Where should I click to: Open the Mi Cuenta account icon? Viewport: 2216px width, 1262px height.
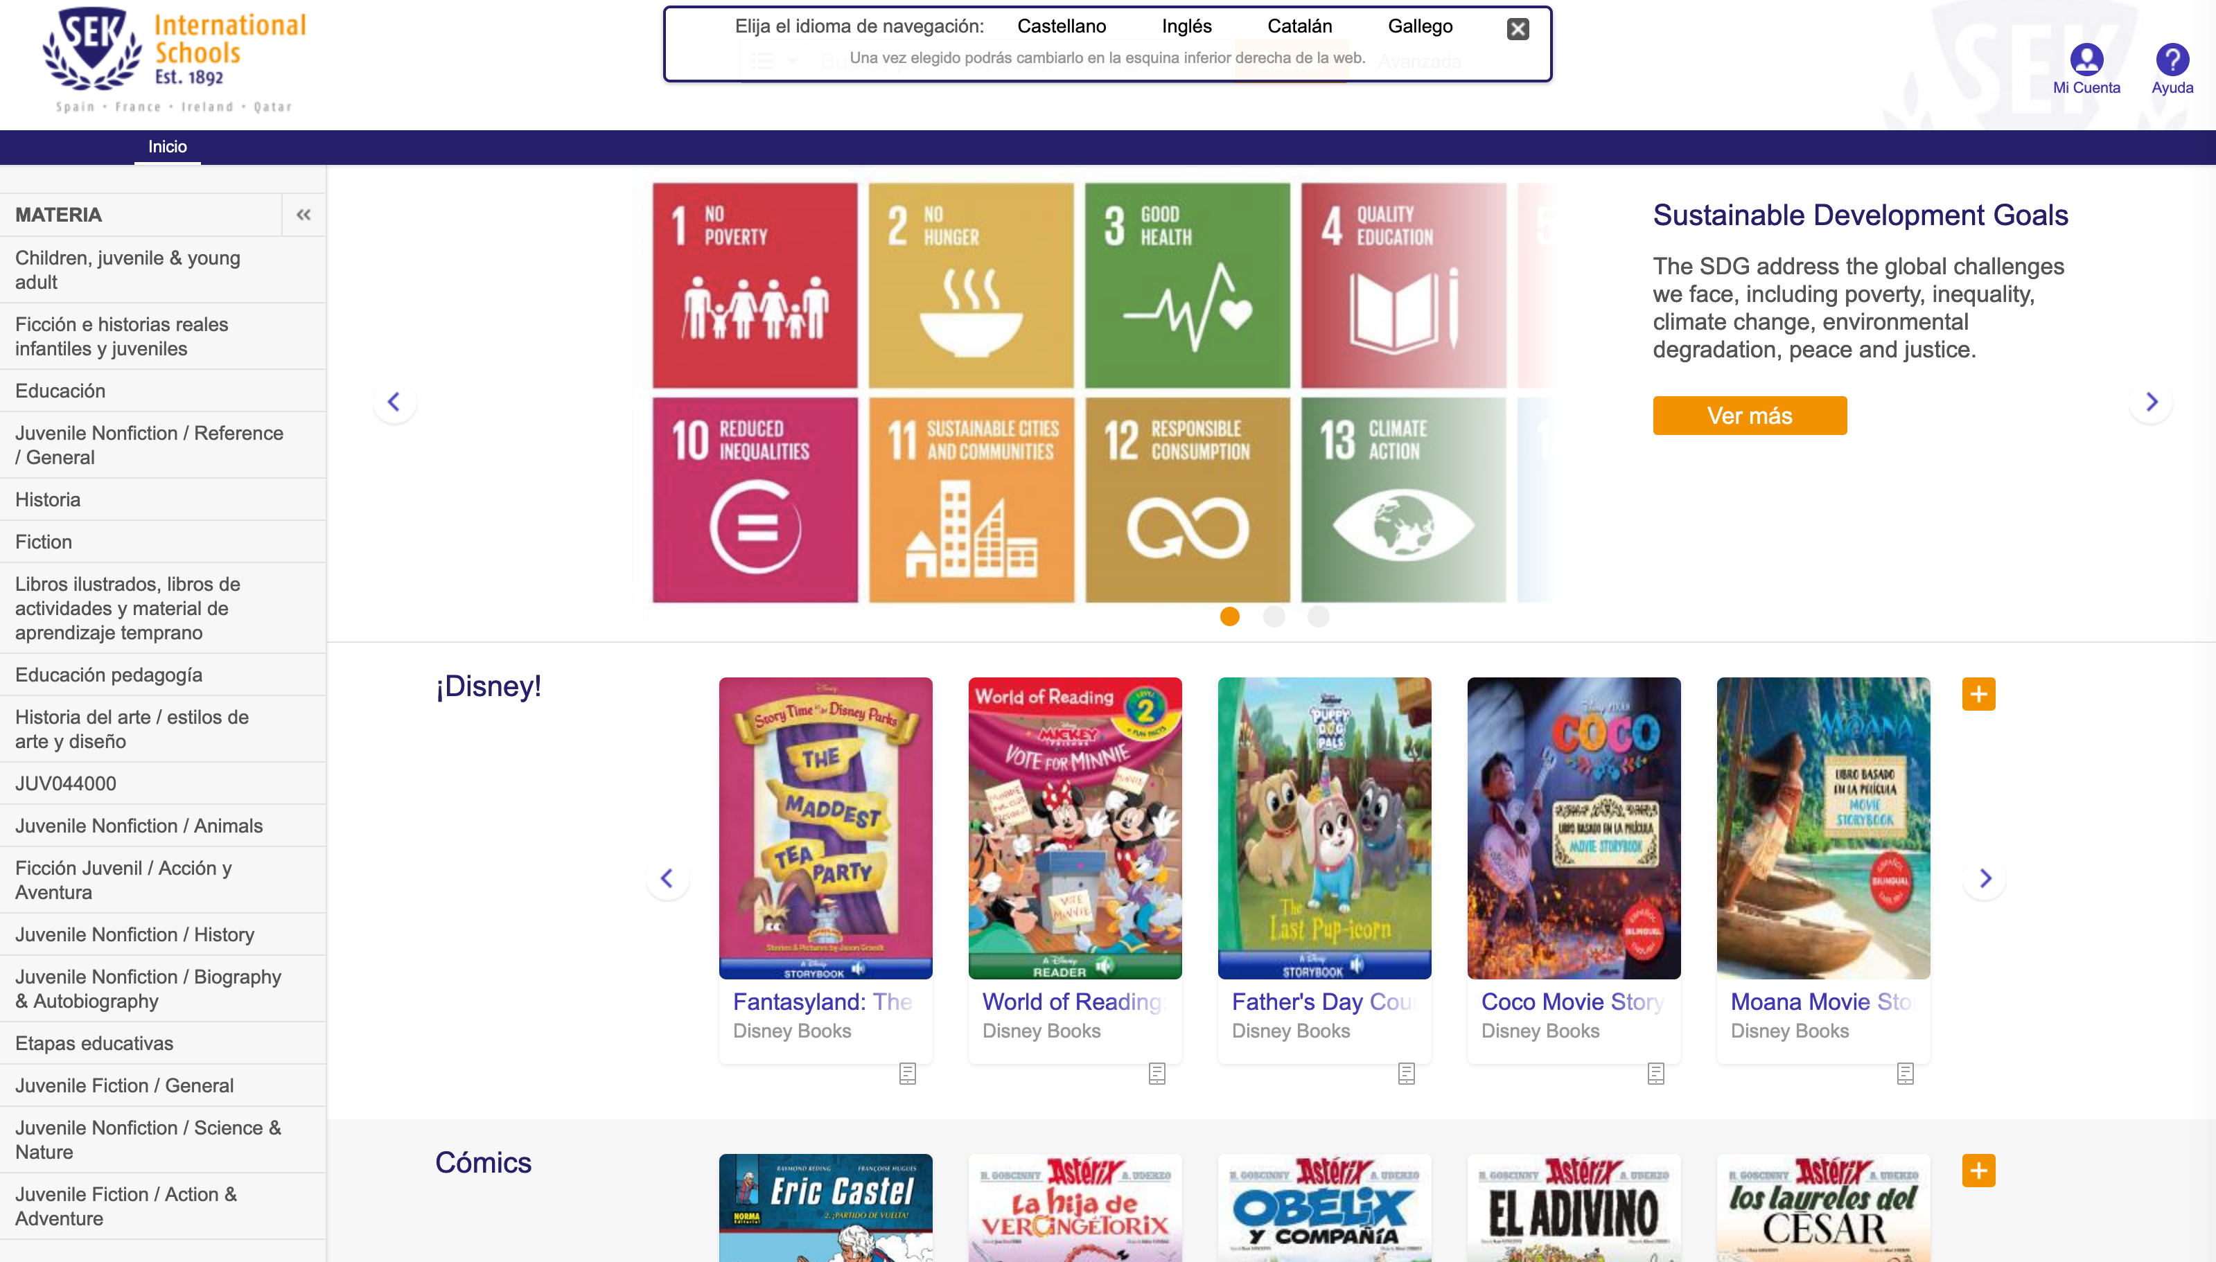pos(2086,60)
